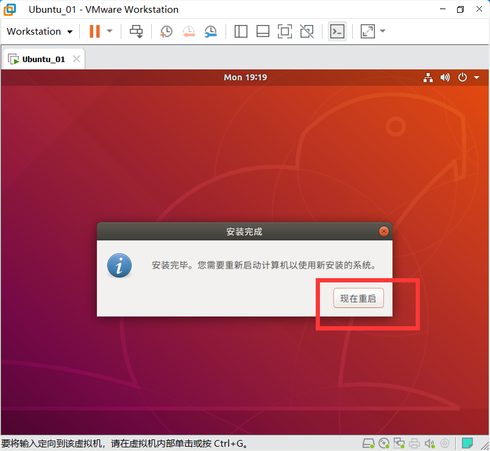
Task: Click the 安装完毕 message text
Action: pyautogui.click(x=265, y=265)
